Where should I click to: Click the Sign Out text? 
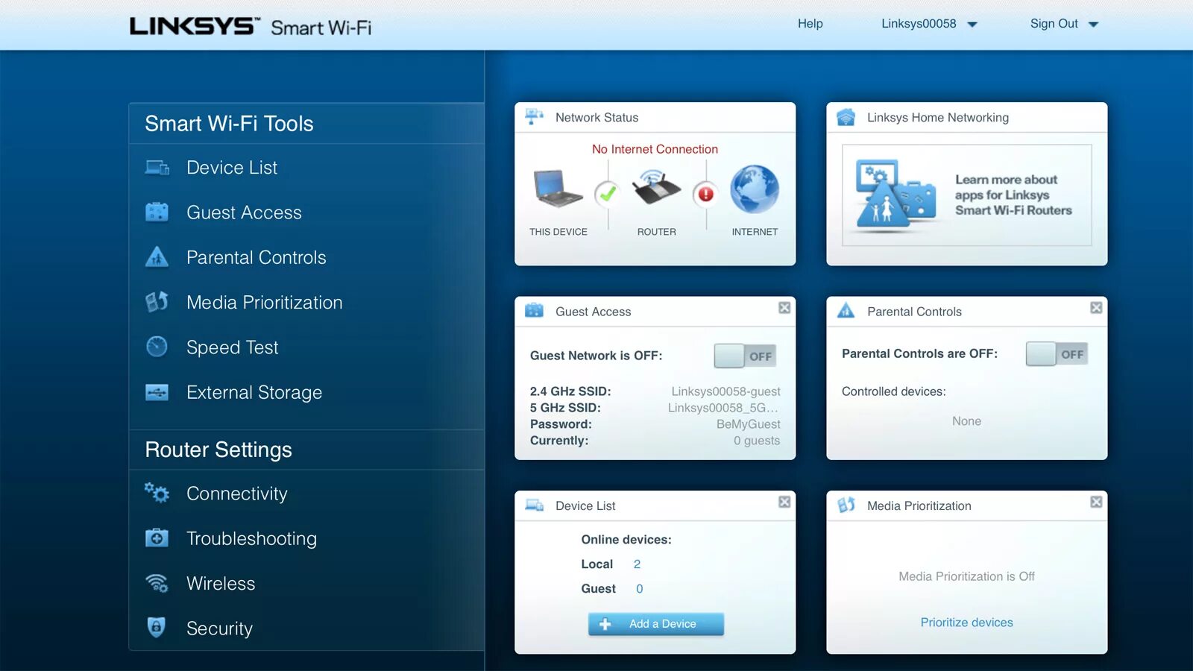(x=1054, y=24)
